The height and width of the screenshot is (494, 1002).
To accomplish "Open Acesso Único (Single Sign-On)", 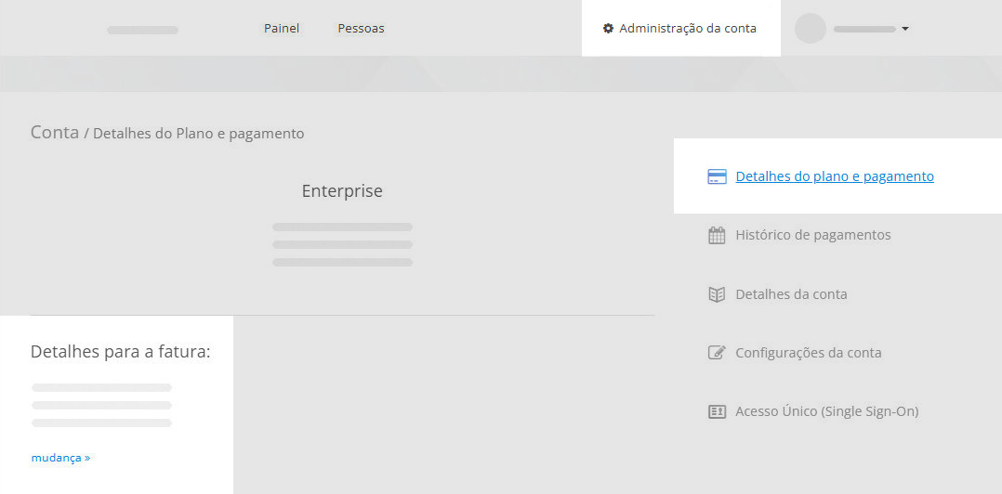I will tap(827, 411).
